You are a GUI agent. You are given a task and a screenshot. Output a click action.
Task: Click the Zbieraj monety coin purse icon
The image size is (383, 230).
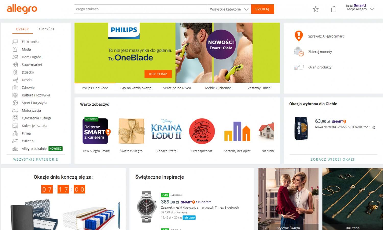[x=299, y=52]
